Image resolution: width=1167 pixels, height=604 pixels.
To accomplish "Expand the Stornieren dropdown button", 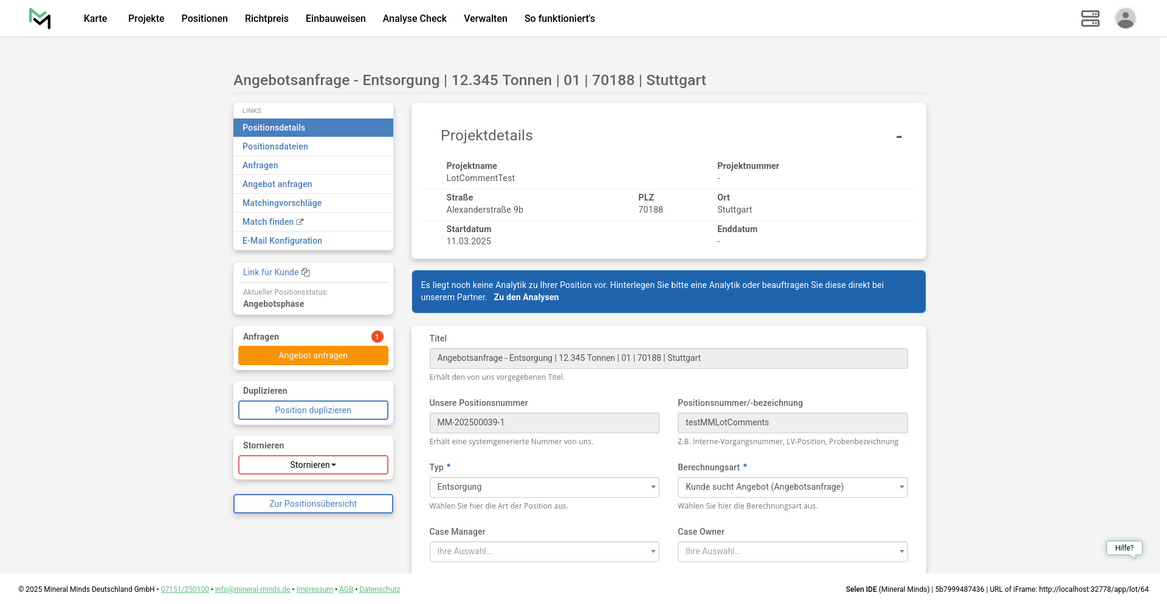I will click(x=313, y=465).
